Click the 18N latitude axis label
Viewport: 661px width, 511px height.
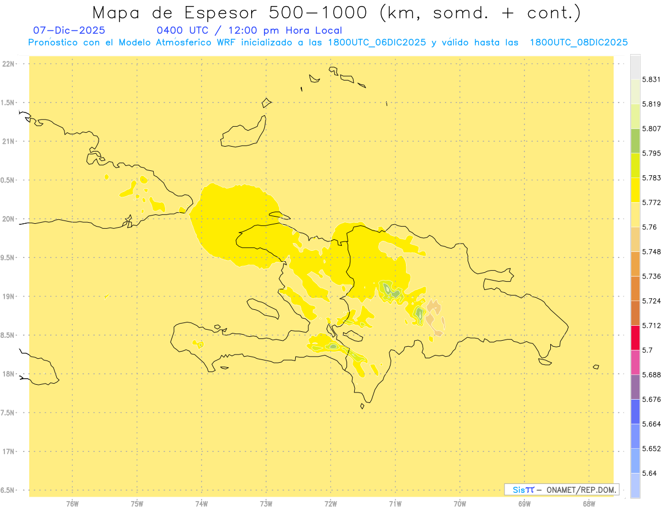[9, 374]
